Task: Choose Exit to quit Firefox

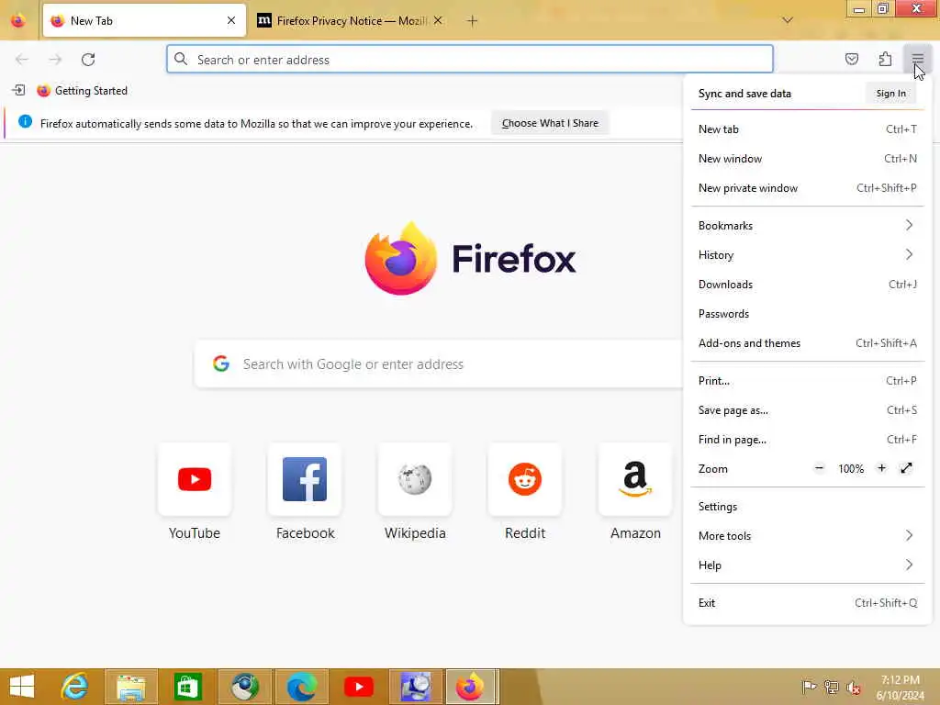Action: tap(808, 602)
